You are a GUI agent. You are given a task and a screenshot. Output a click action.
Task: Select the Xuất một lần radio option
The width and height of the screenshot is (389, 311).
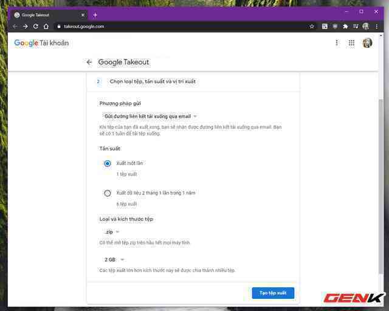(108, 163)
